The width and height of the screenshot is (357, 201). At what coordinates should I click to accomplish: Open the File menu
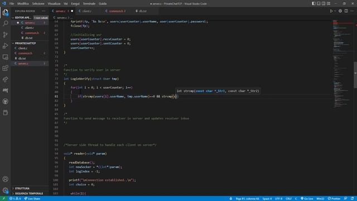12,3
